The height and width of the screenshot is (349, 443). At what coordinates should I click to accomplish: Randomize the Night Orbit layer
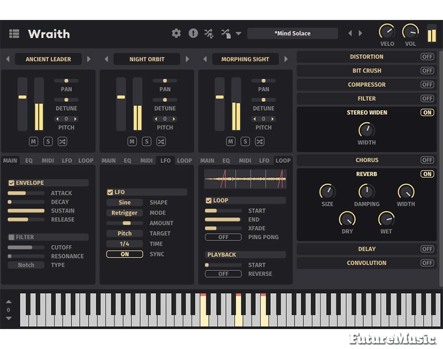161,141
